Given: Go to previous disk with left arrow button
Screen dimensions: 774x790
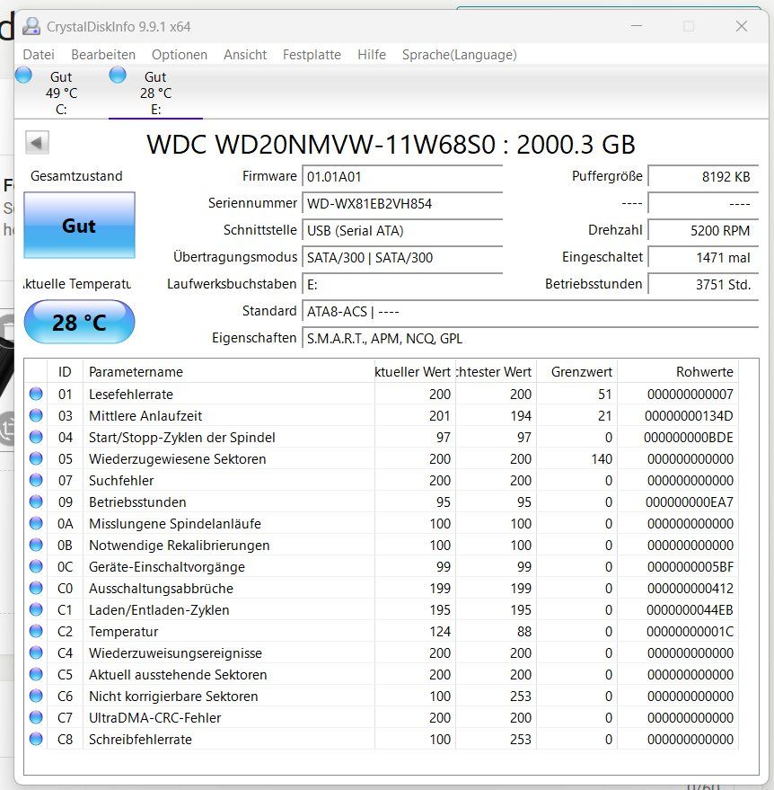Looking at the screenshot, I should click(x=37, y=143).
